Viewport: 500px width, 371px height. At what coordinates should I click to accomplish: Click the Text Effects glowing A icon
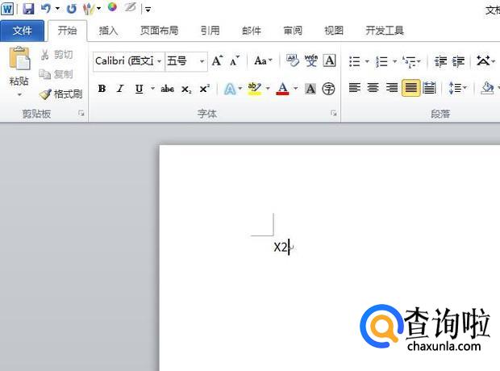pos(230,89)
